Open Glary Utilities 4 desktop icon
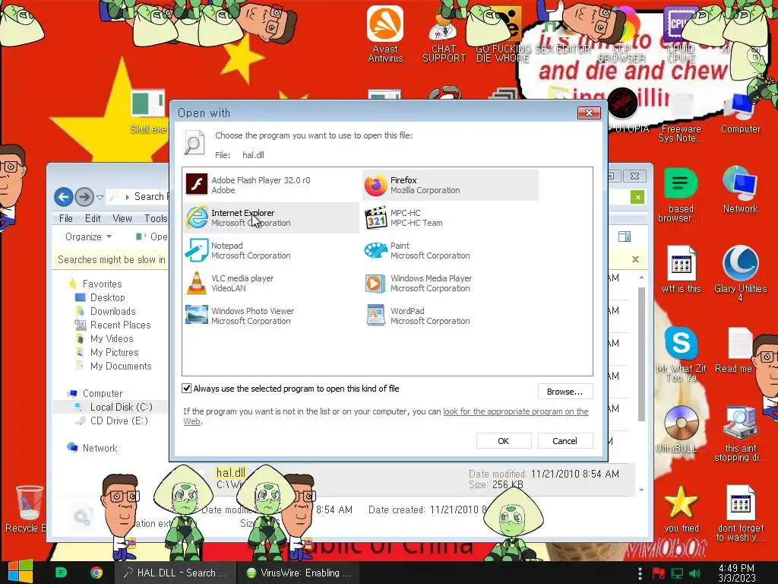 click(x=740, y=273)
